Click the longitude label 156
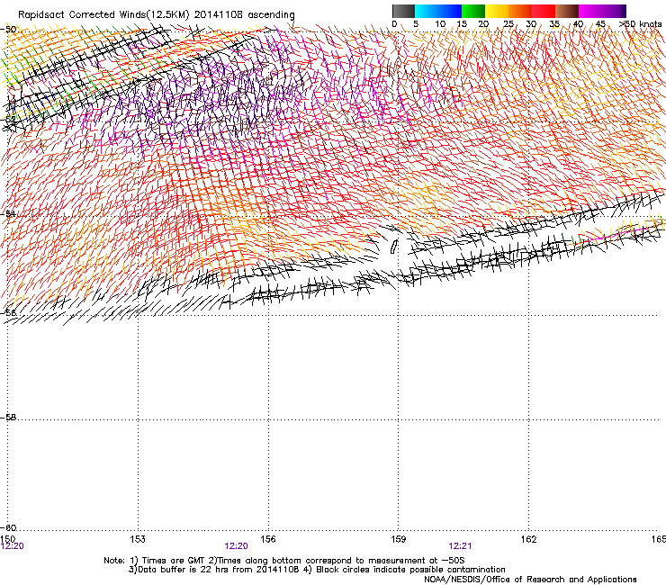The image size is (666, 585). point(268,539)
